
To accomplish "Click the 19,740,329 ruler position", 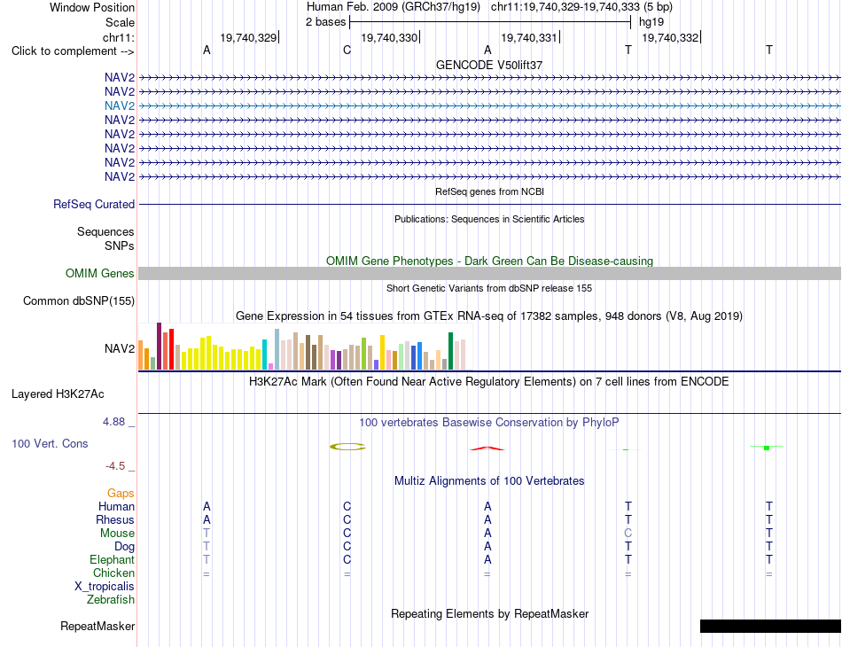I will tap(248, 37).
